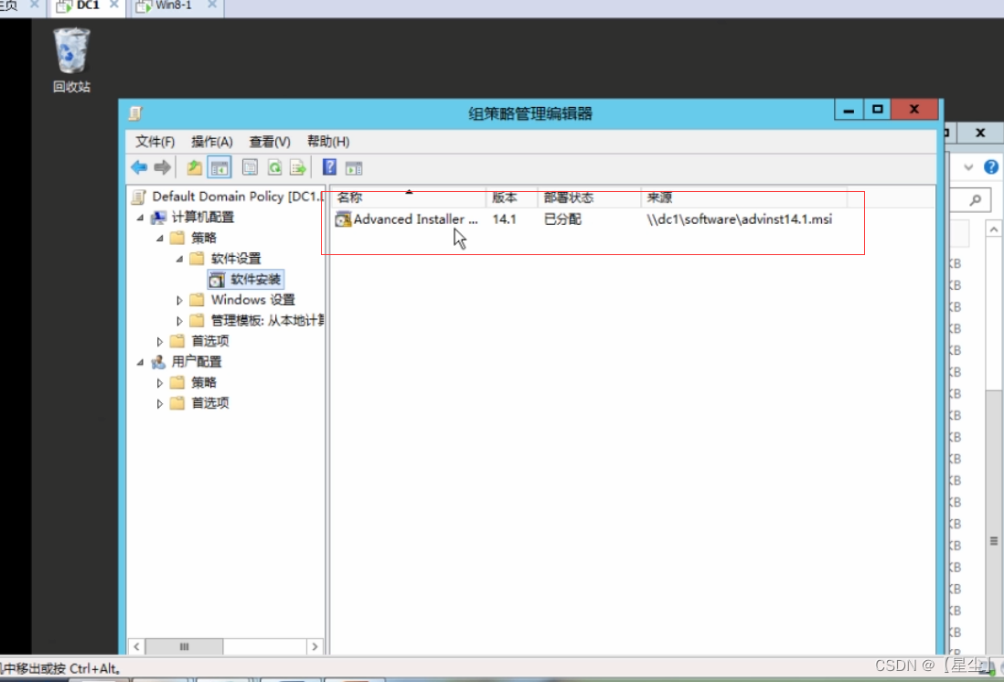Click the Advanced Installer package icon
1004x682 pixels.
[343, 219]
